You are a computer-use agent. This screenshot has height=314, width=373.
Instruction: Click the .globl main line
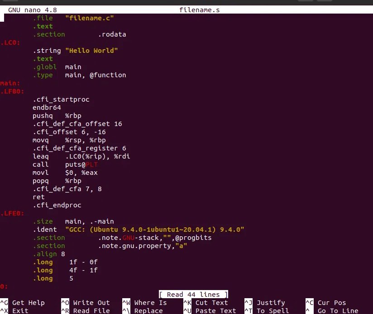point(57,67)
